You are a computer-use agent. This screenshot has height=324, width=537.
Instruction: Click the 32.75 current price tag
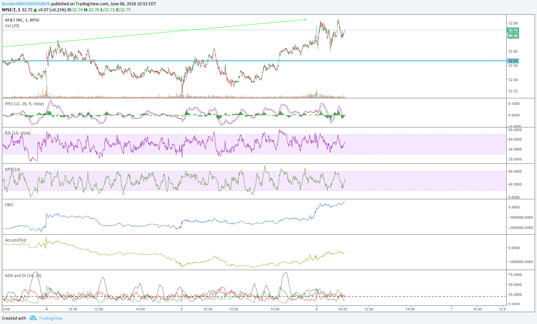point(513,30)
